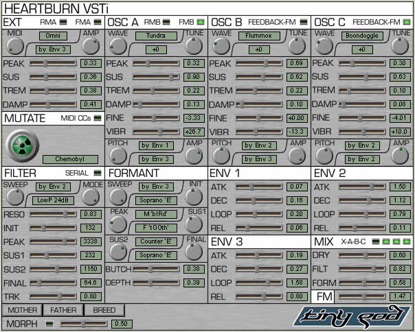Open the M 'bIRd' formant selector
The image size is (415, 332).
pos(156,214)
